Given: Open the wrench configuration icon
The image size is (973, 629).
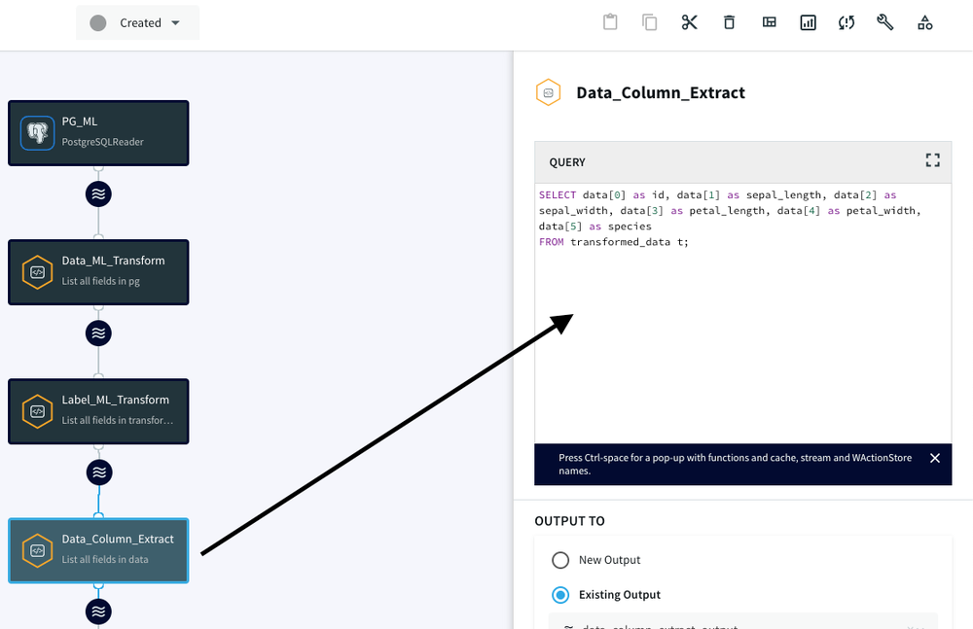Looking at the screenshot, I should click(x=884, y=22).
